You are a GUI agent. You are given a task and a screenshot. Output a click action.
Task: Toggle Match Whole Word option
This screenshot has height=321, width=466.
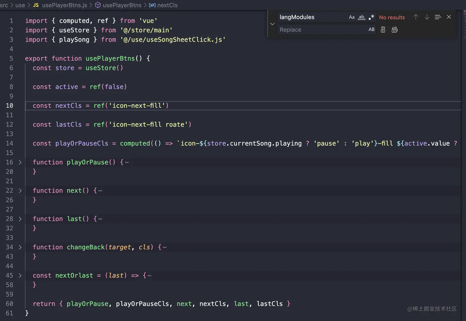(362, 17)
